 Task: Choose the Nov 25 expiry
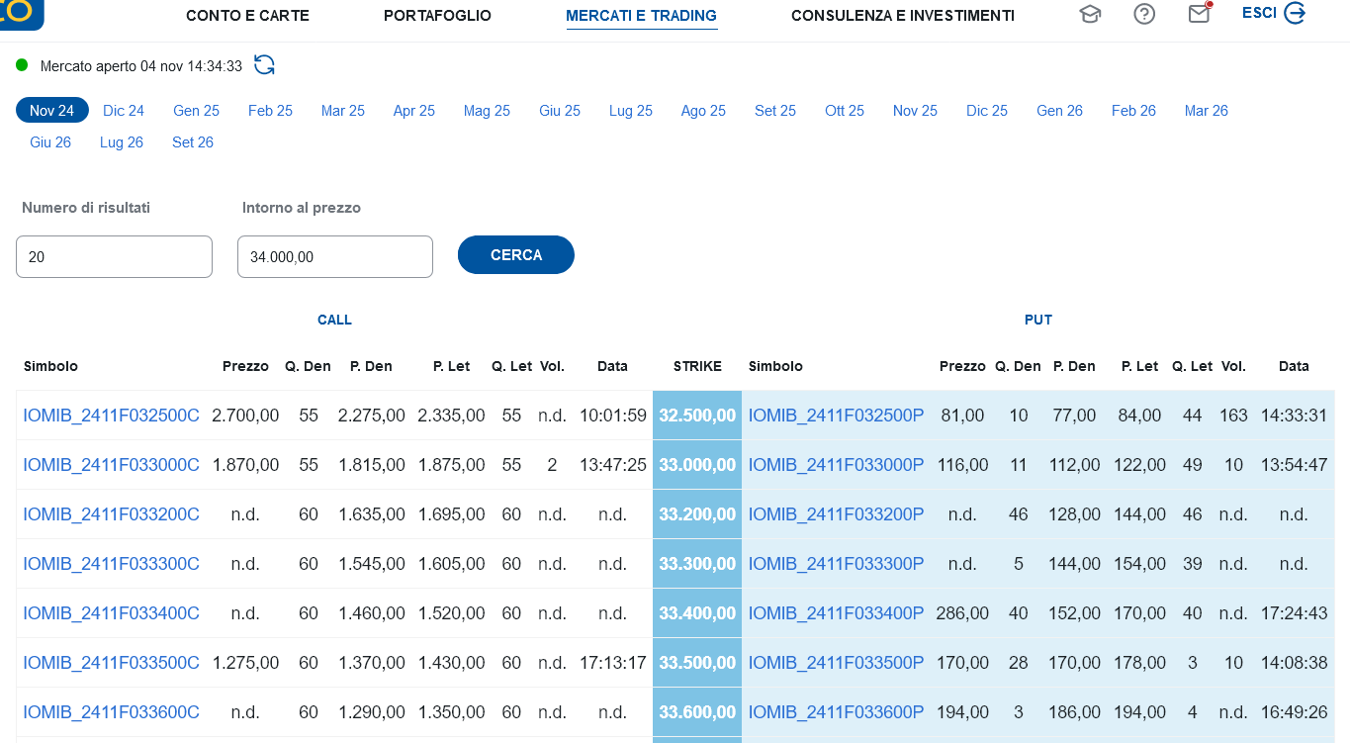coord(915,111)
